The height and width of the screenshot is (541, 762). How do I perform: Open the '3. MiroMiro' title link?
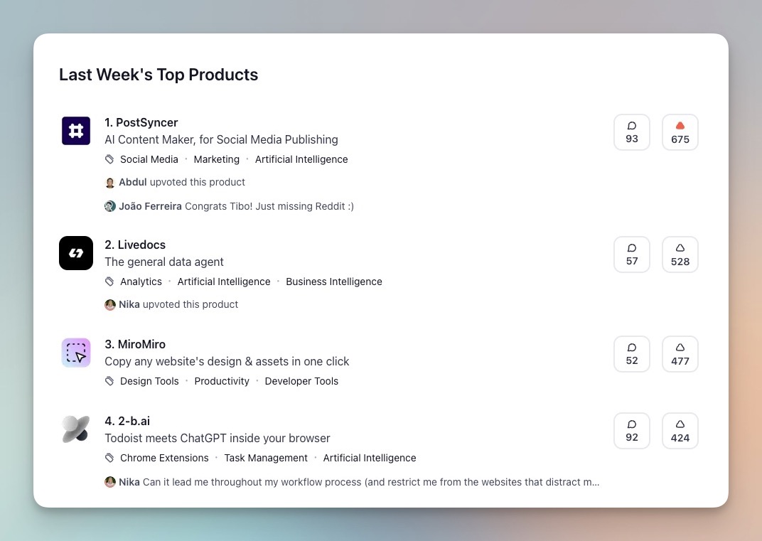click(x=135, y=344)
